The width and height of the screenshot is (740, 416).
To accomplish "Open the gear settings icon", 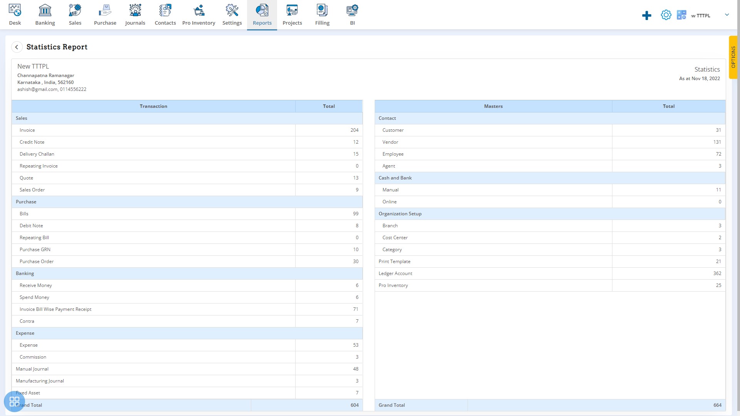I will (x=666, y=15).
